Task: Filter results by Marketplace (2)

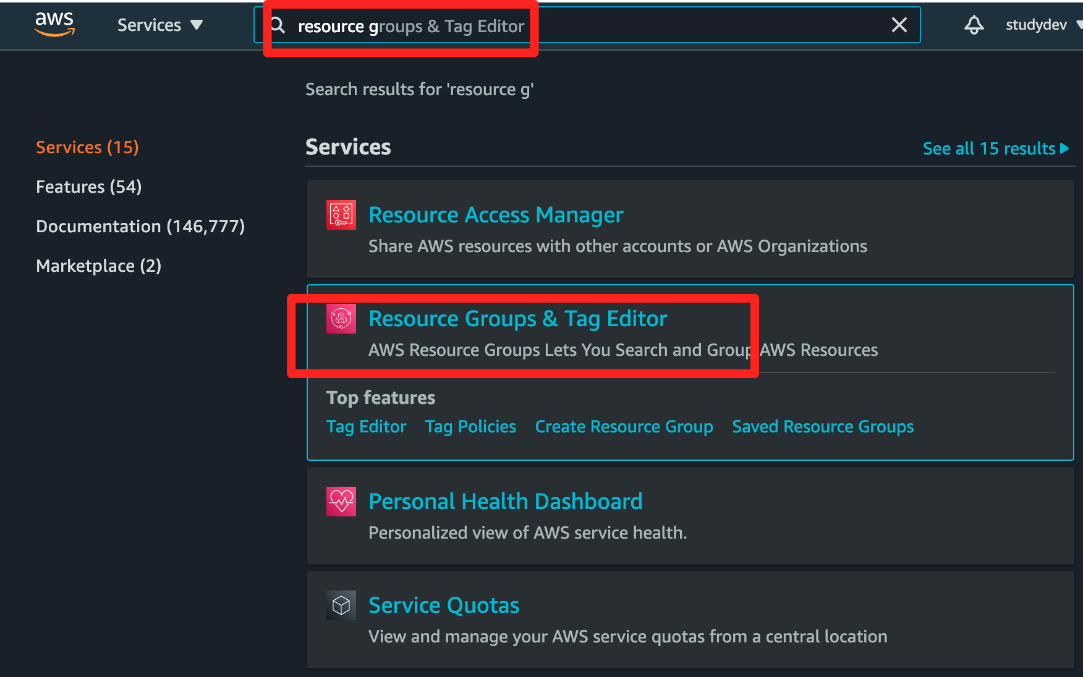Action: [x=98, y=266]
